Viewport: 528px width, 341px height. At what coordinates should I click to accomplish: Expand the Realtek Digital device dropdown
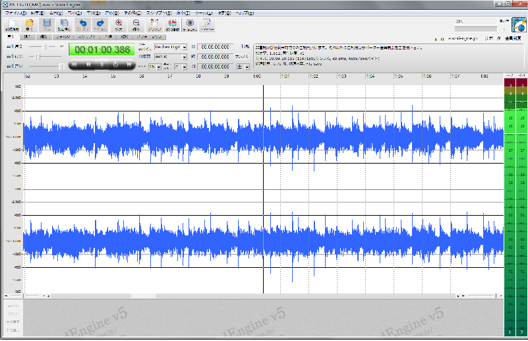click(x=185, y=47)
